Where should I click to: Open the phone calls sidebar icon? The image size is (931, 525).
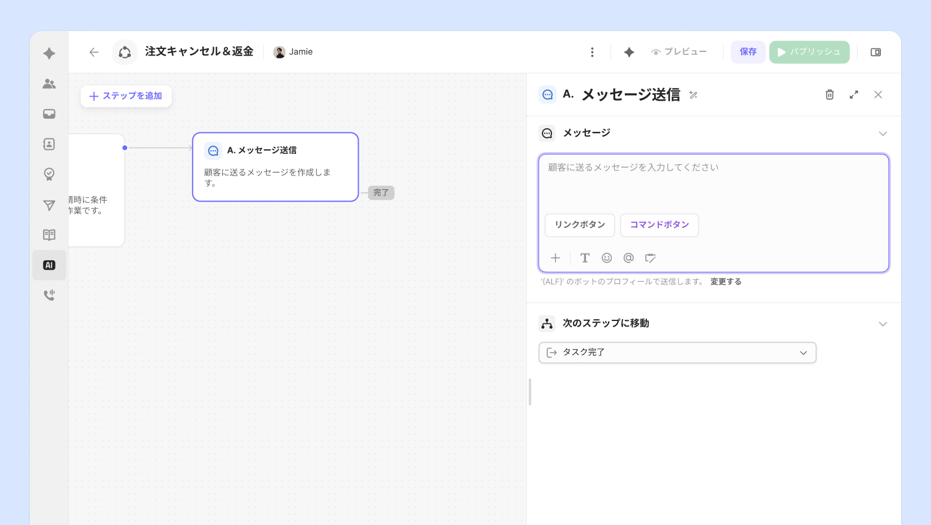pyautogui.click(x=50, y=295)
